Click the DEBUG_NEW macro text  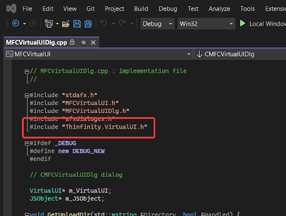pyautogui.click(x=88, y=151)
